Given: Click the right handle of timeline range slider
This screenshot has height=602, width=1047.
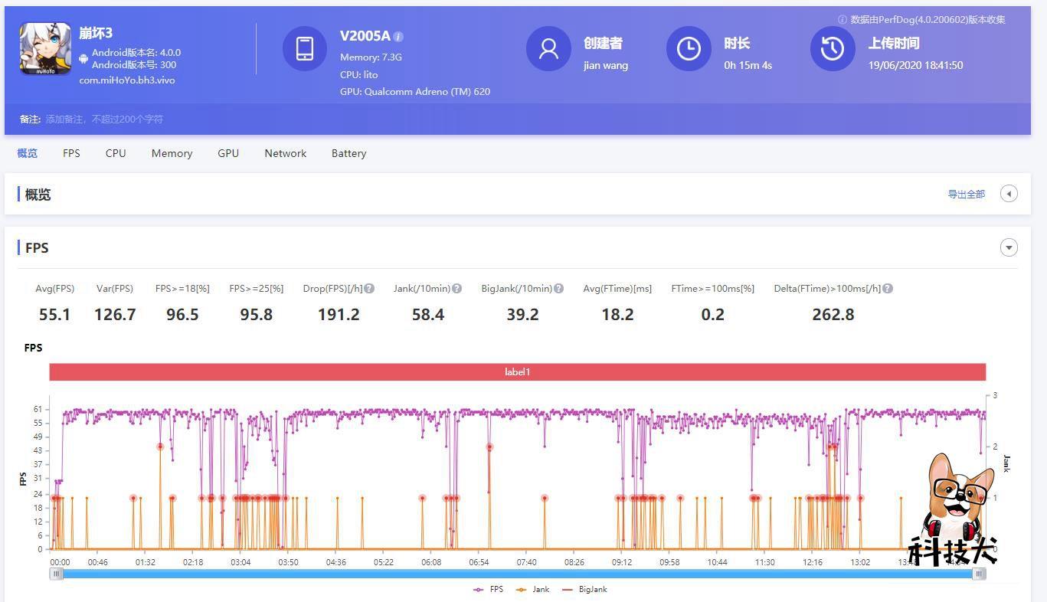Looking at the screenshot, I should [x=979, y=574].
